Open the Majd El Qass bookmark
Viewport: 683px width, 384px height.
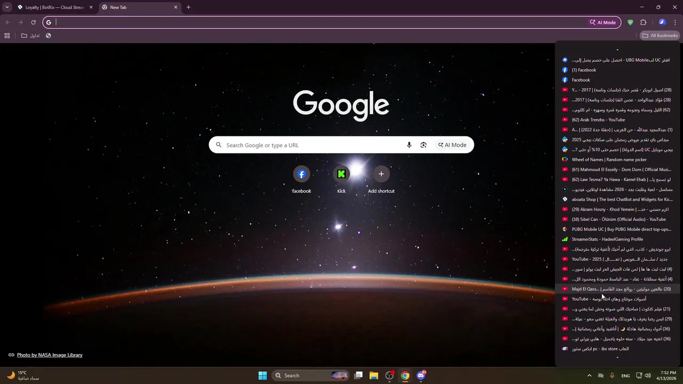point(617,289)
